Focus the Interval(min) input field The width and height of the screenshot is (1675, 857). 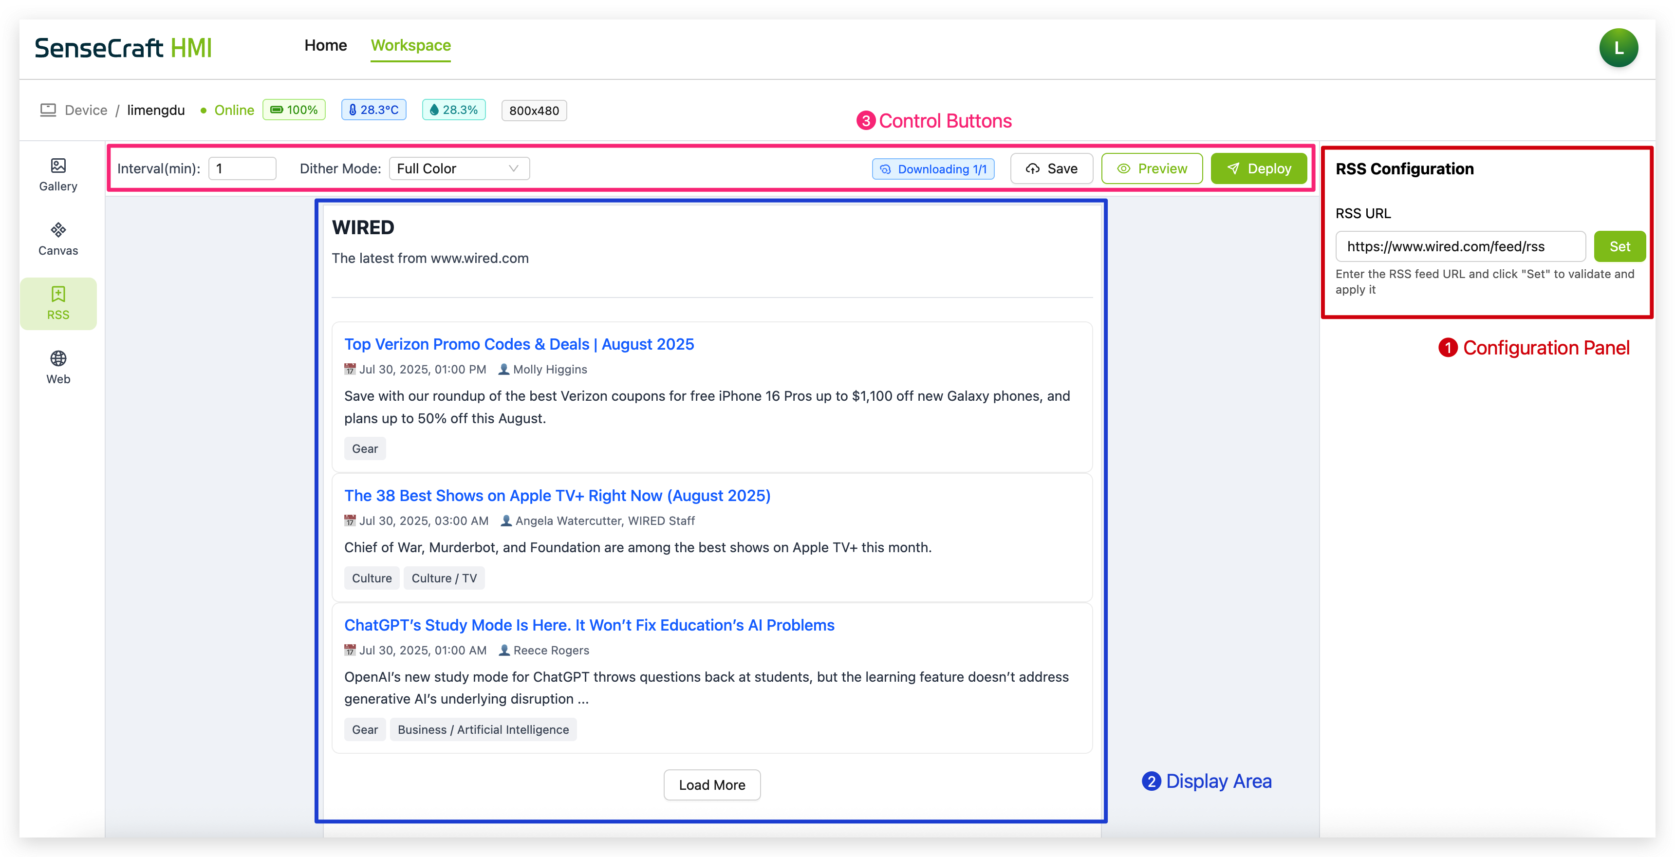click(x=242, y=168)
